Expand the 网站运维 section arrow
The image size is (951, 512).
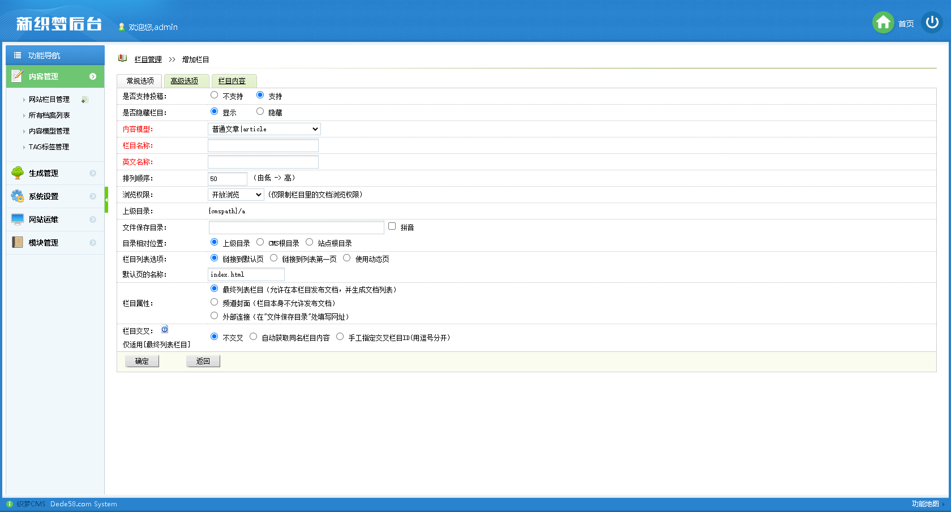(x=93, y=220)
